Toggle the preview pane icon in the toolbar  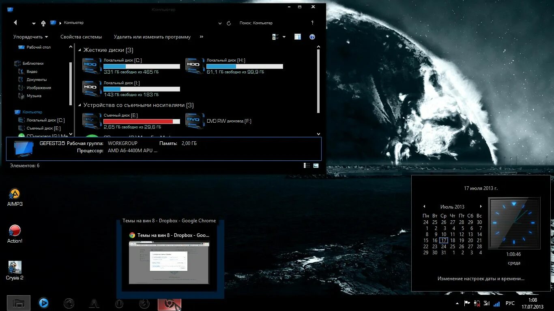tap(297, 36)
